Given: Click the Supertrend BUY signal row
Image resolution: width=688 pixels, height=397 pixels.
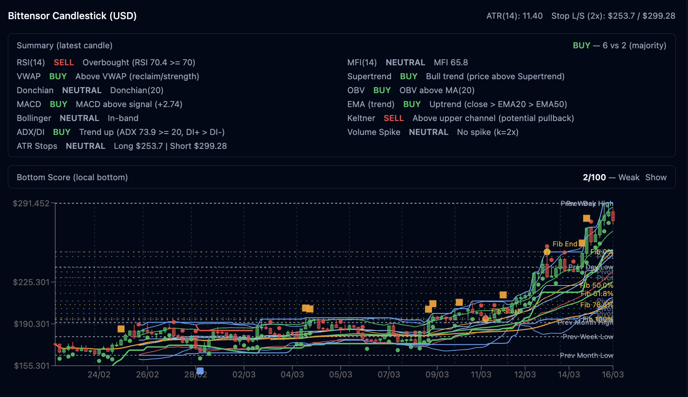Looking at the screenshot, I should coord(455,76).
